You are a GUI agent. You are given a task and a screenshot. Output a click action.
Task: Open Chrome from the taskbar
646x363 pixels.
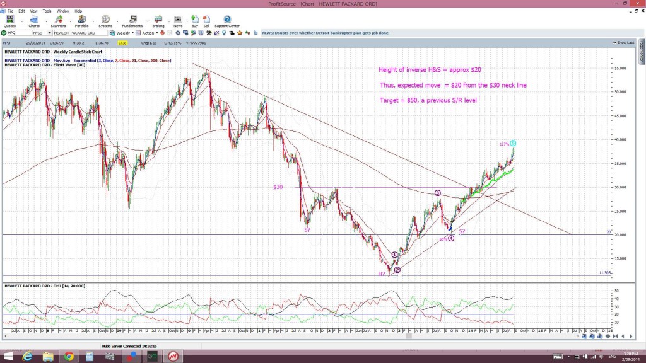click(68, 356)
